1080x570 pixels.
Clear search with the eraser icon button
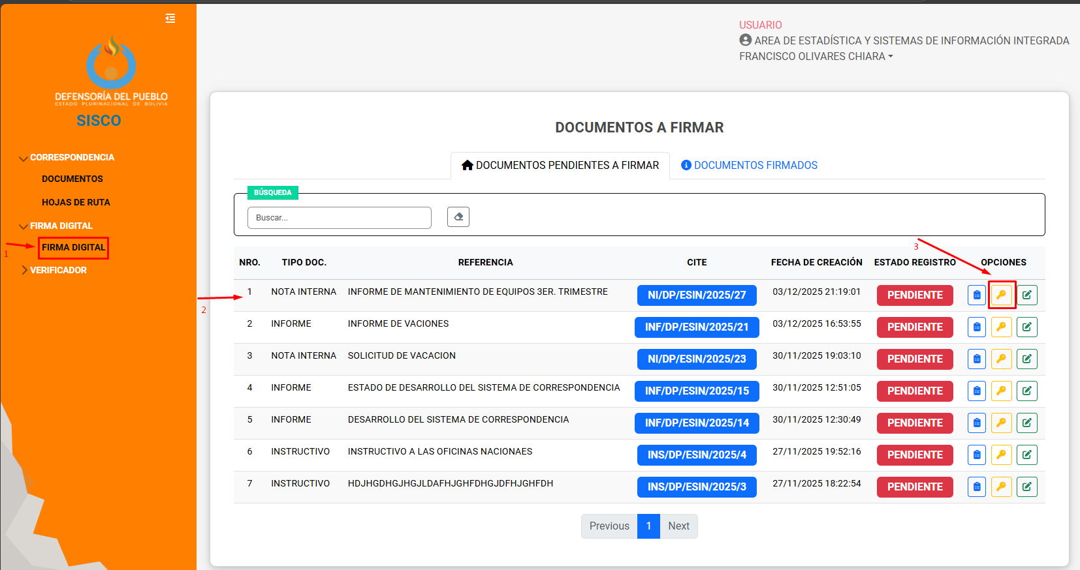coord(458,217)
